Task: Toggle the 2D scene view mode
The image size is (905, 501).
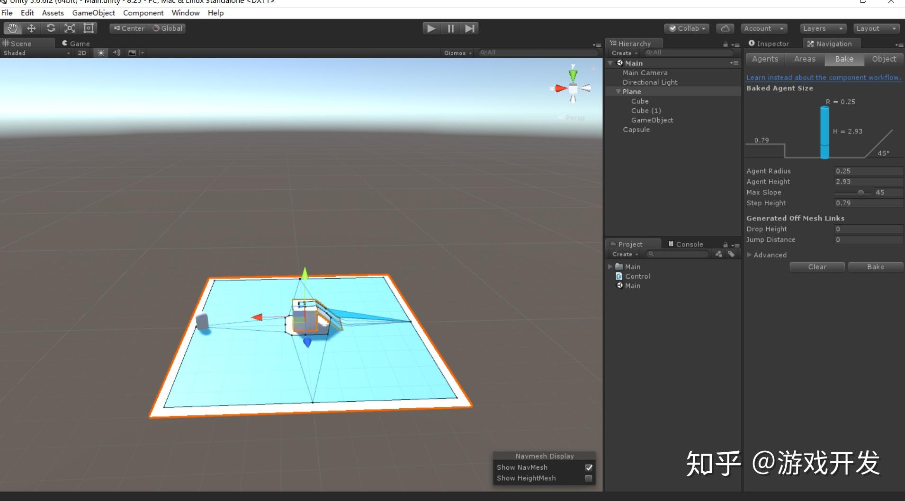Action: pos(82,53)
